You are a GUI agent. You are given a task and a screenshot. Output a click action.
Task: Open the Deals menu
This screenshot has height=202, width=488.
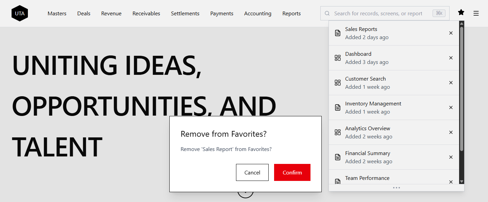click(84, 13)
